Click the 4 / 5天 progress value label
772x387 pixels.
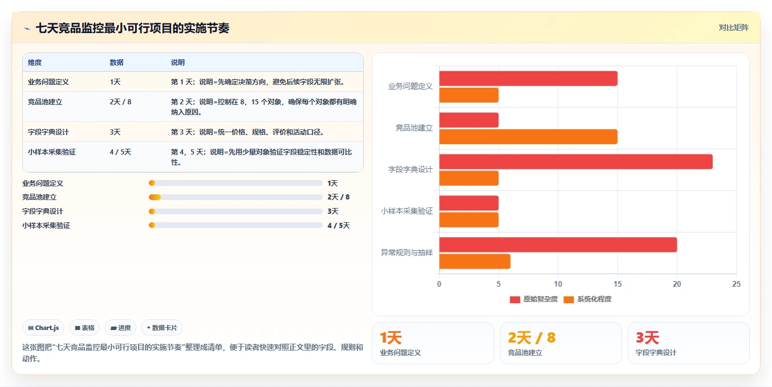339,226
